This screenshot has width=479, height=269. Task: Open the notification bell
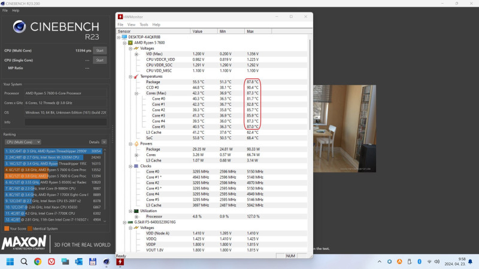pos(471,262)
